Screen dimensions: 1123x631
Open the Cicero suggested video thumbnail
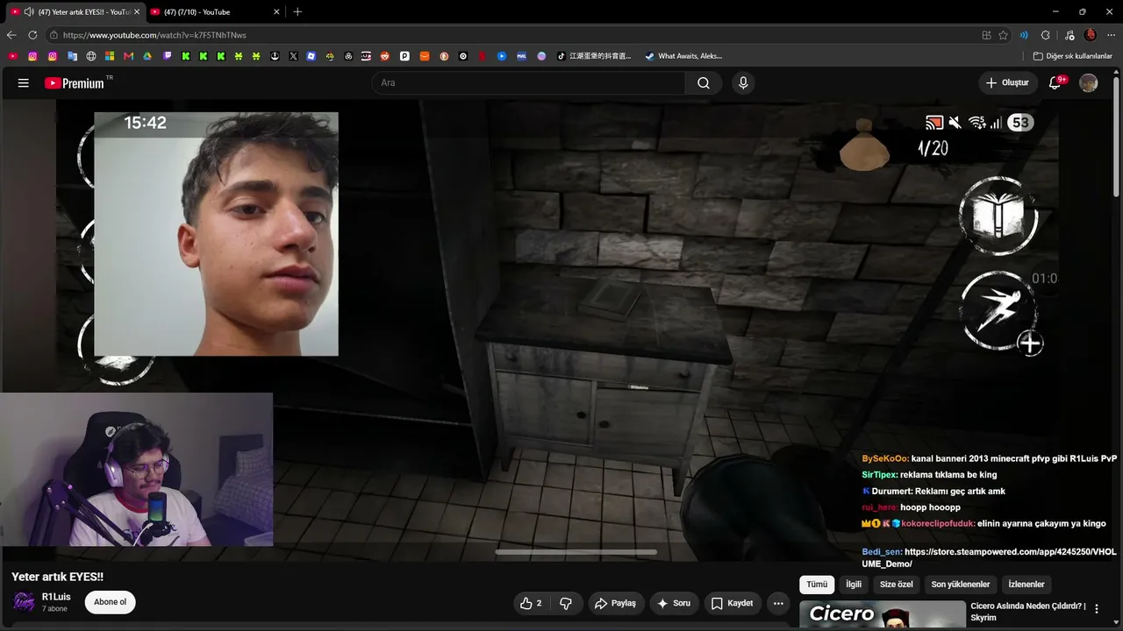882,614
